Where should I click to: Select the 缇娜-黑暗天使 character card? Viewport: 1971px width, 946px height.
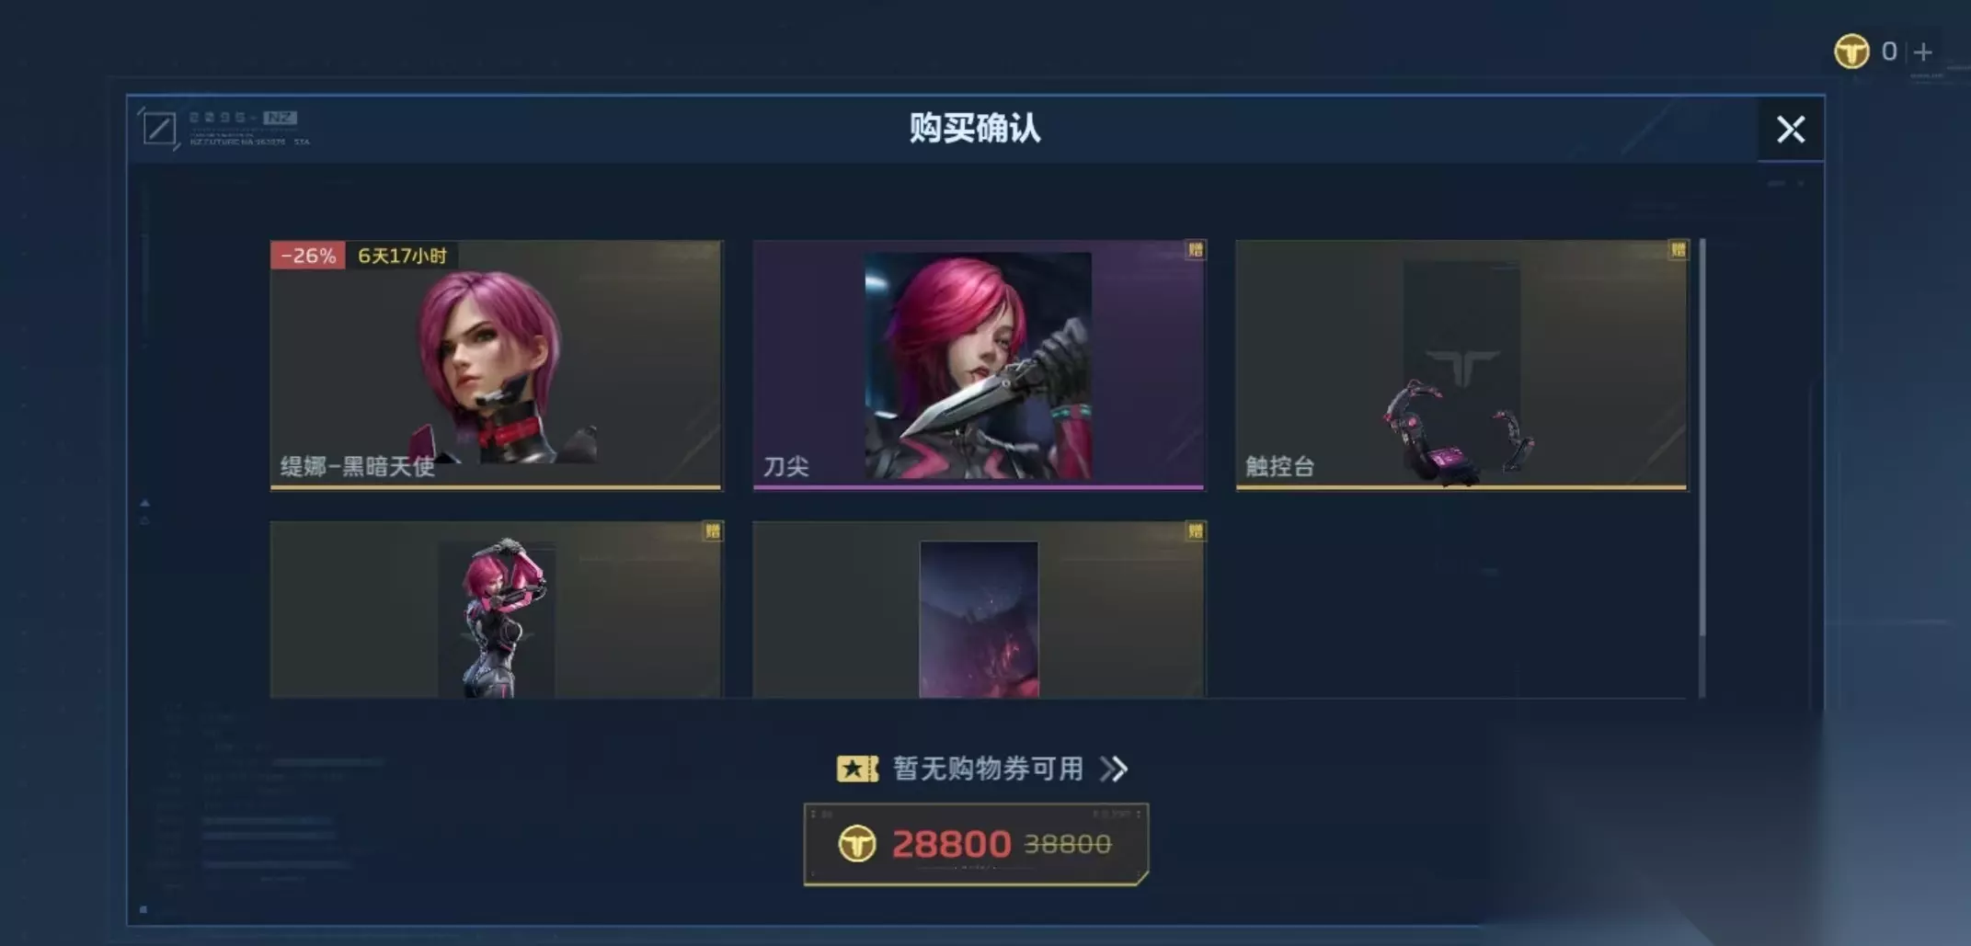pos(497,365)
